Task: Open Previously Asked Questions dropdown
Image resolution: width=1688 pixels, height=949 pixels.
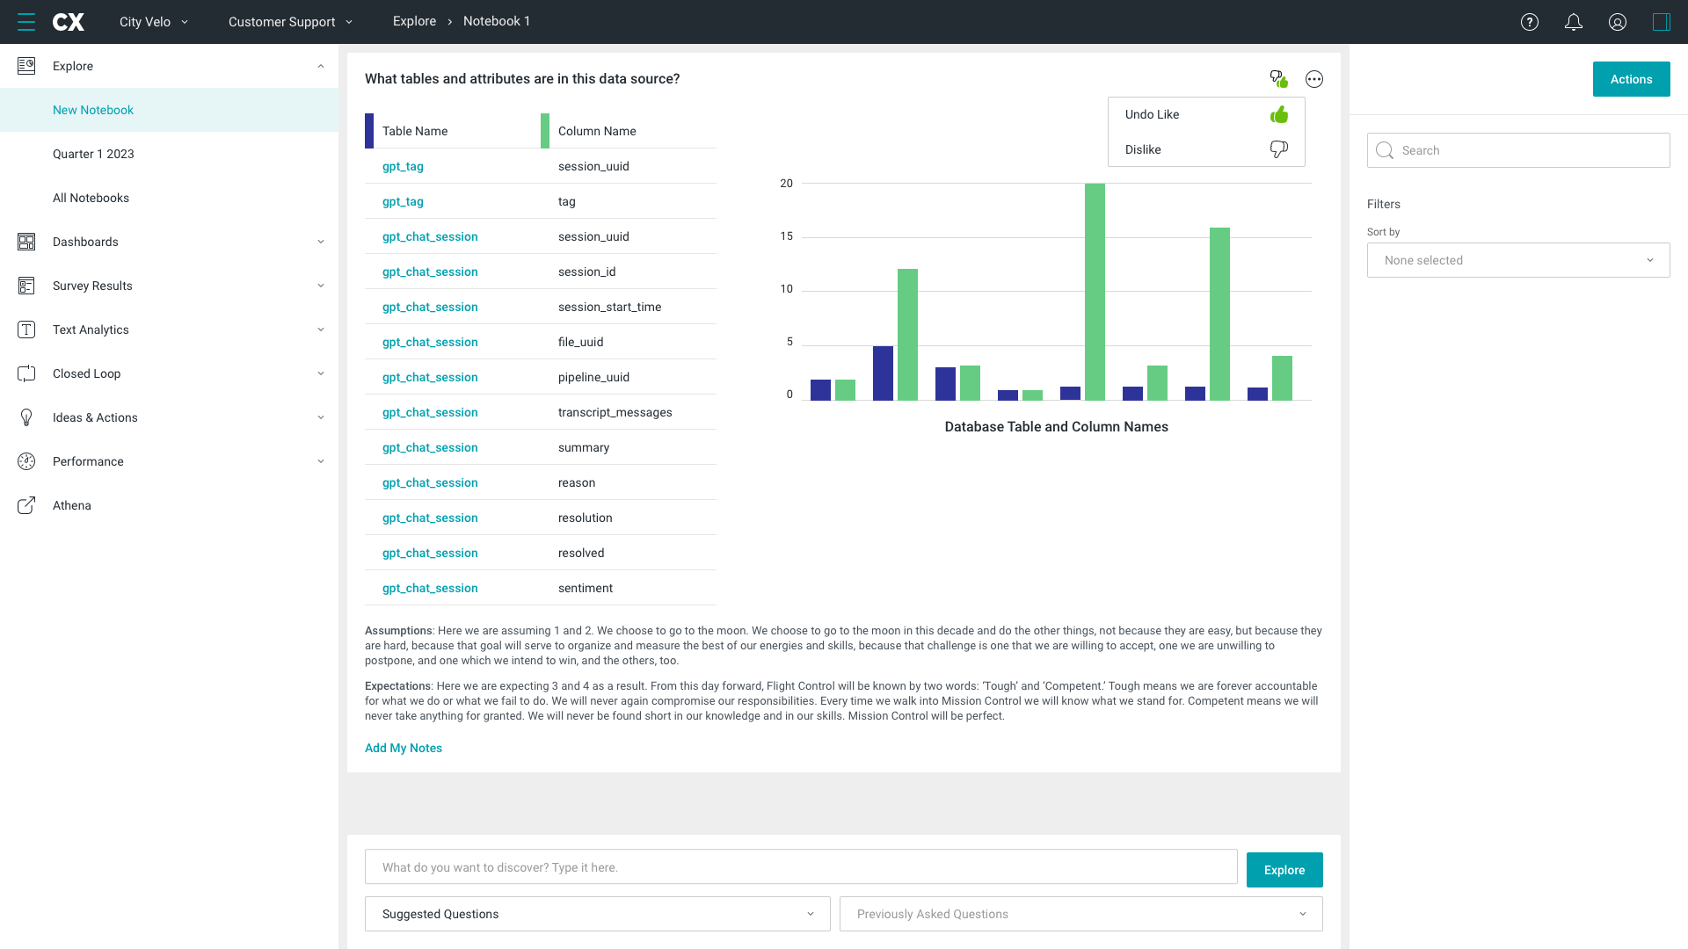Action: (1081, 914)
